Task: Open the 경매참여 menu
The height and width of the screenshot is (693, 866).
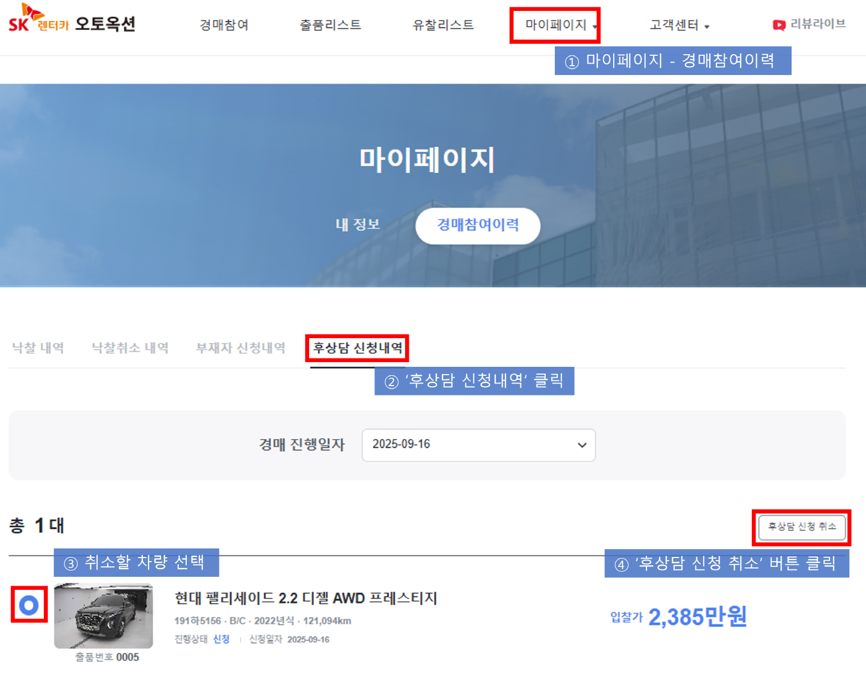Action: (x=224, y=25)
